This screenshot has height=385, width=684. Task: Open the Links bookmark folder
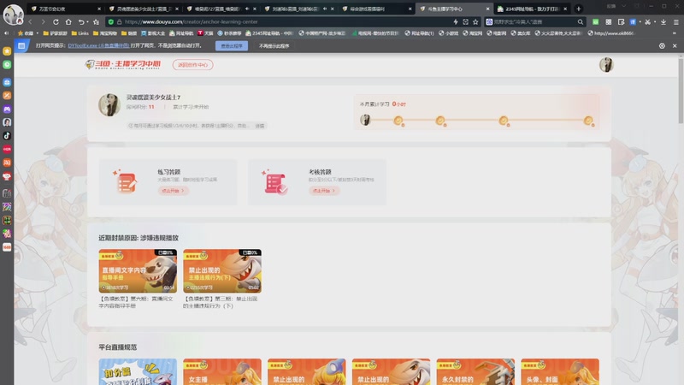80,33
